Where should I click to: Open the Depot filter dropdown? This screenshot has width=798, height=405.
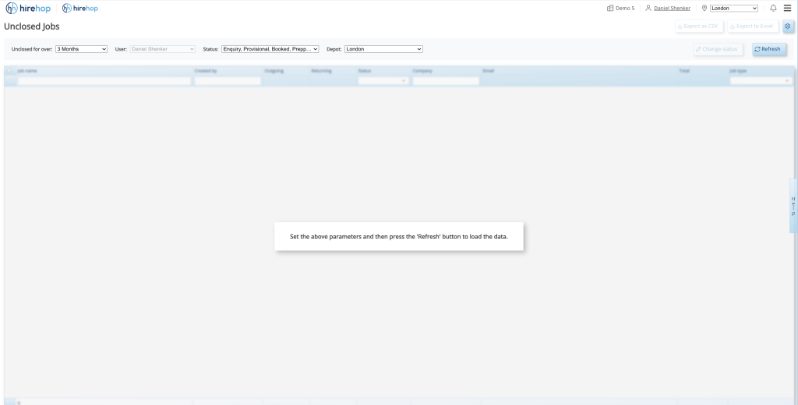pyautogui.click(x=383, y=49)
